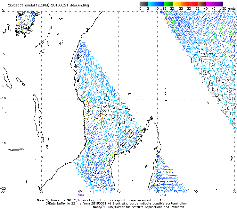Click the NOAA/NESDIS credit line
237x209 pixels.
pos(138,207)
